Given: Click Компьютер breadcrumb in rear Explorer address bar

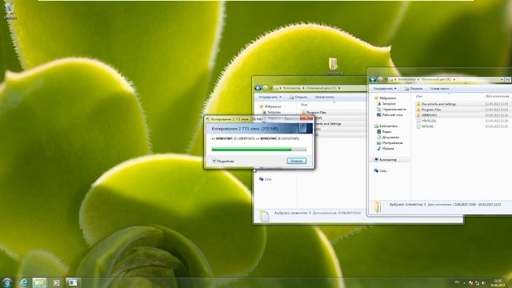Looking at the screenshot, I should [x=291, y=88].
